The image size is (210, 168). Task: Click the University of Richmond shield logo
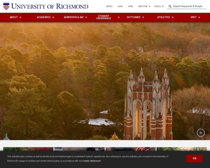(6, 6)
